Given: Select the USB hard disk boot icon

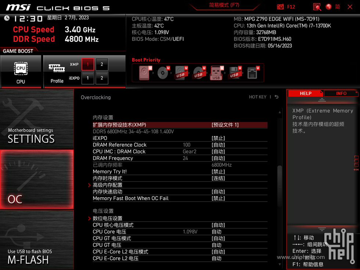Looking at the screenshot, I should click(x=181, y=73).
